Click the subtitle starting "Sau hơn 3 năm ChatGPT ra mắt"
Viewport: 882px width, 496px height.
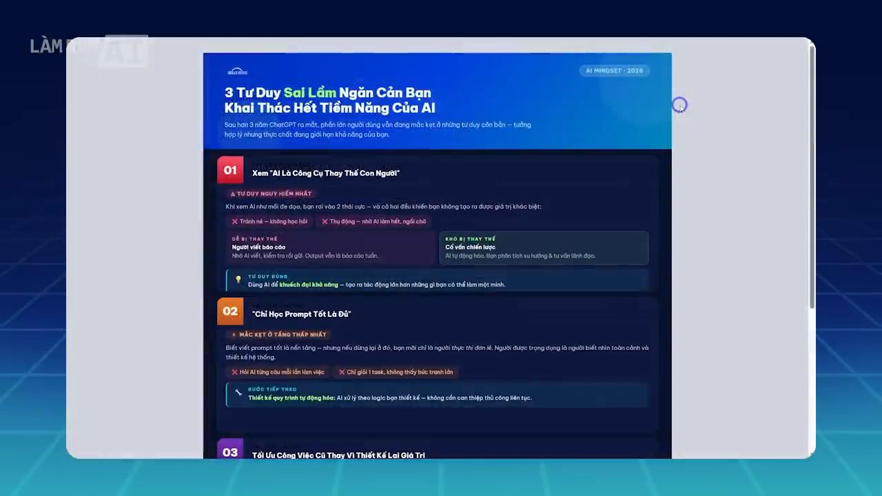378,130
